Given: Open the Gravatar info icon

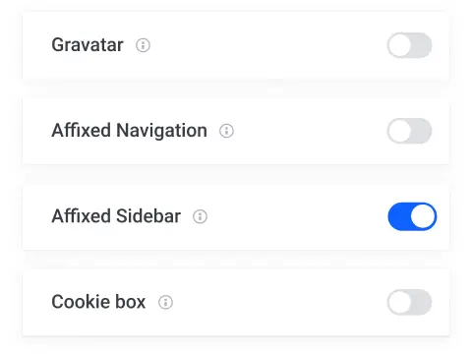Looking at the screenshot, I should point(143,45).
